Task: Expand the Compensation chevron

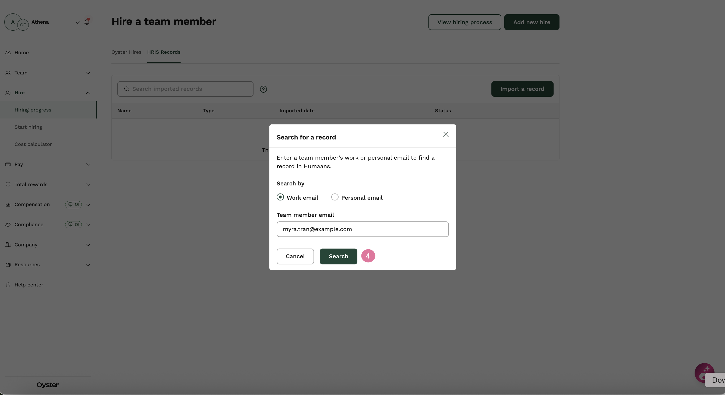Action: [88, 204]
